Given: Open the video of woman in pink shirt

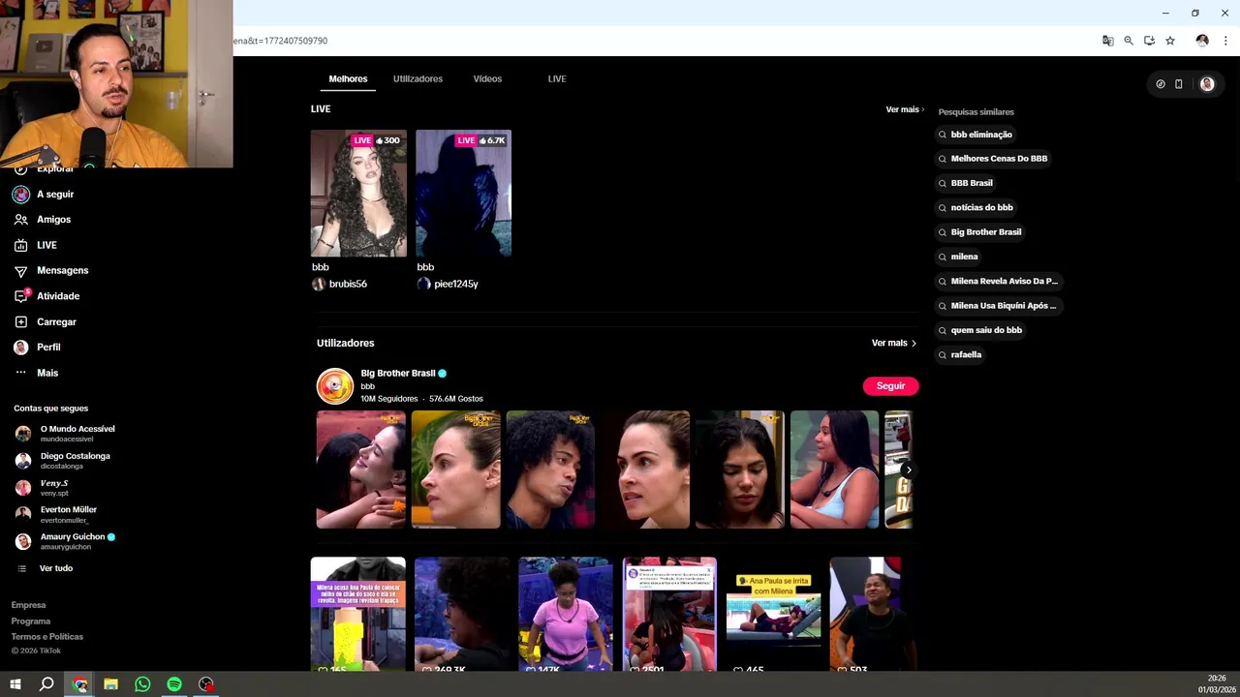Looking at the screenshot, I should [x=566, y=614].
